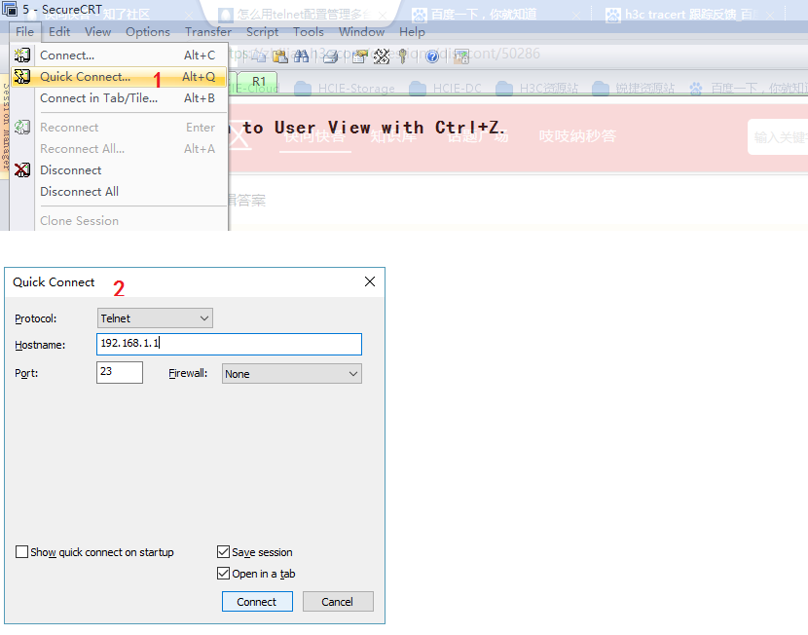Switch to the R1 session tab

pyautogui.click(x=259, y=82)
